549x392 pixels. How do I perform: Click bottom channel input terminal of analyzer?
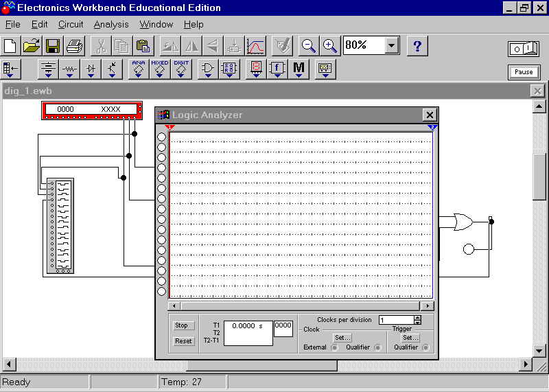click(161, 292)
